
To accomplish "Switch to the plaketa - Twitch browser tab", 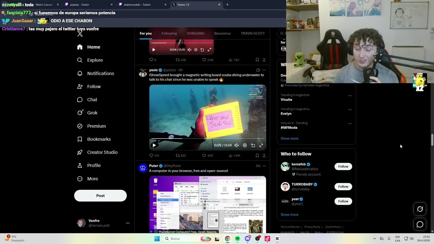I will tap(89, 5).
